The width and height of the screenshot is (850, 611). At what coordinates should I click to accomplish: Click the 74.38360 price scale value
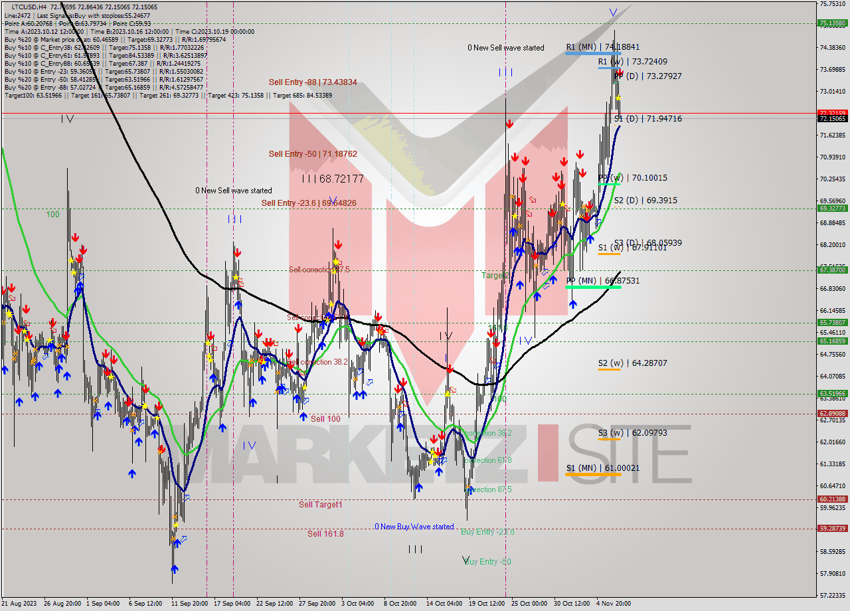[x=832, y=47]
